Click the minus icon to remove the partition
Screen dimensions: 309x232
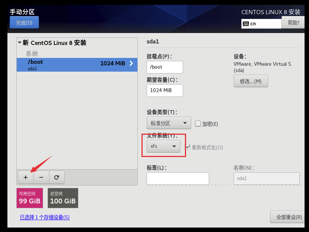click(41, 177)
